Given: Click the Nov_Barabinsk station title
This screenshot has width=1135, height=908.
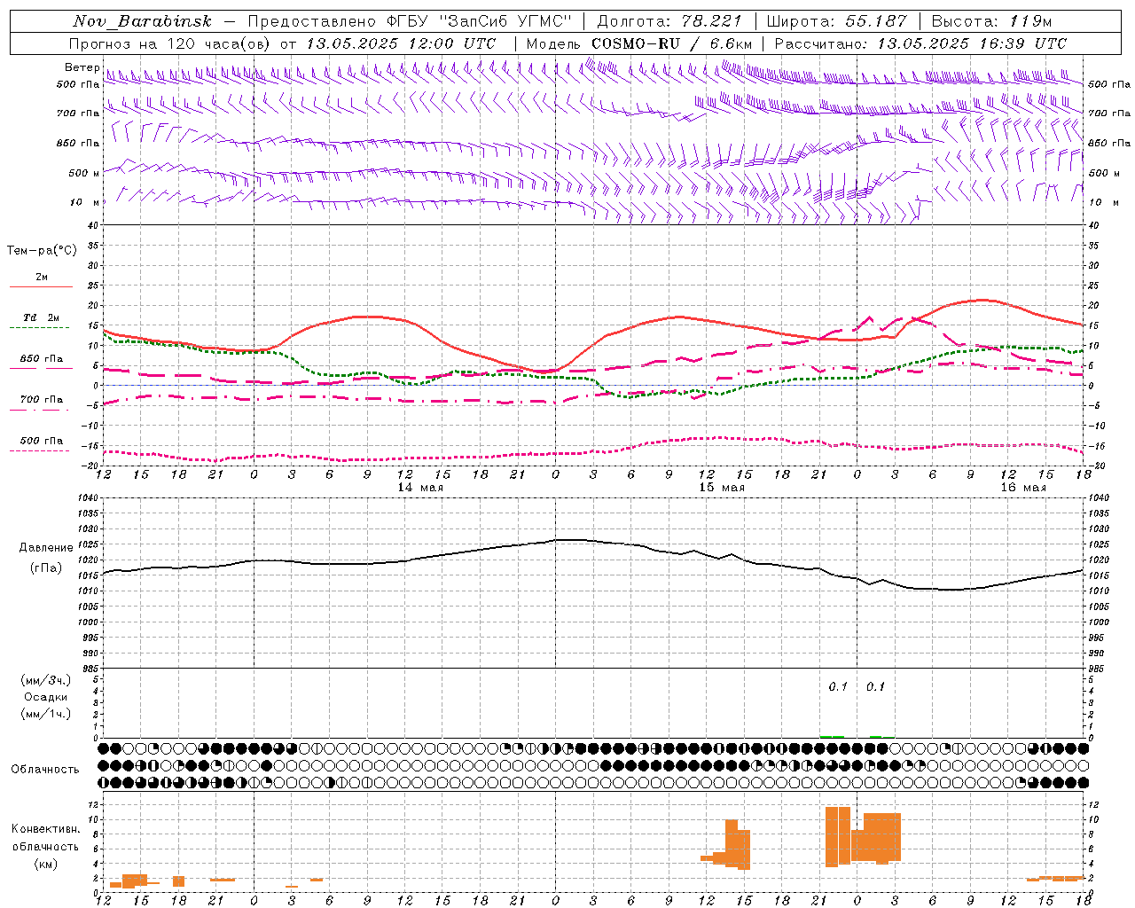Looking at the screenshot, I should point(142,21).
